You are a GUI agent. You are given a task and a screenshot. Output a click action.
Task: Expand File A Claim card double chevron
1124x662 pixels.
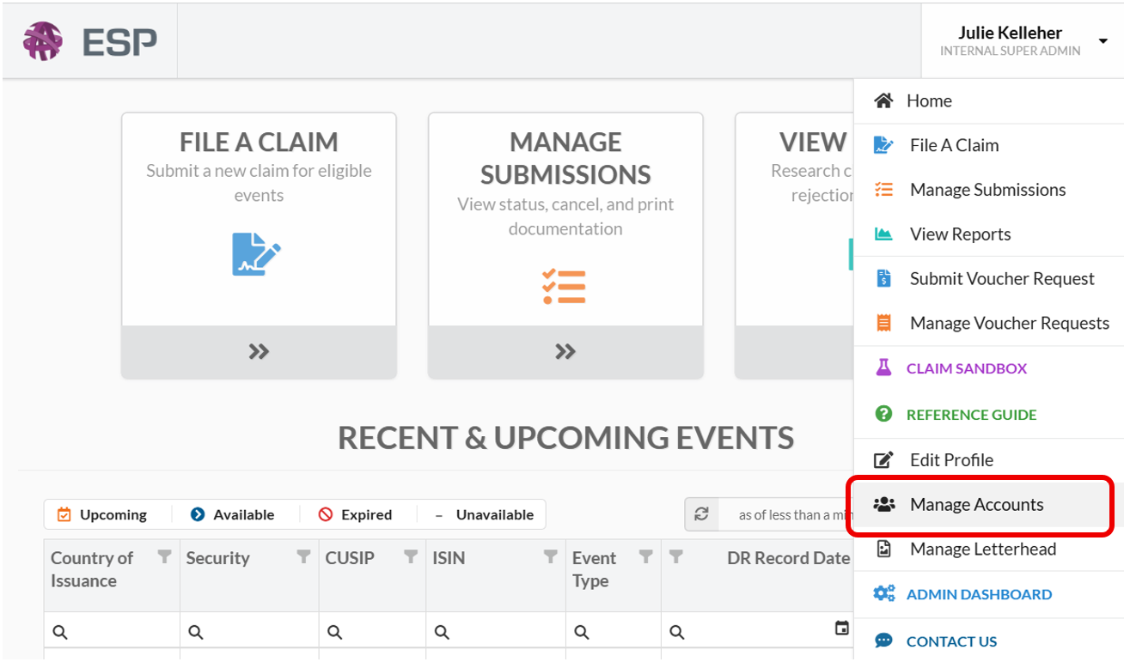pyautogui.click(x=259, y=351)
